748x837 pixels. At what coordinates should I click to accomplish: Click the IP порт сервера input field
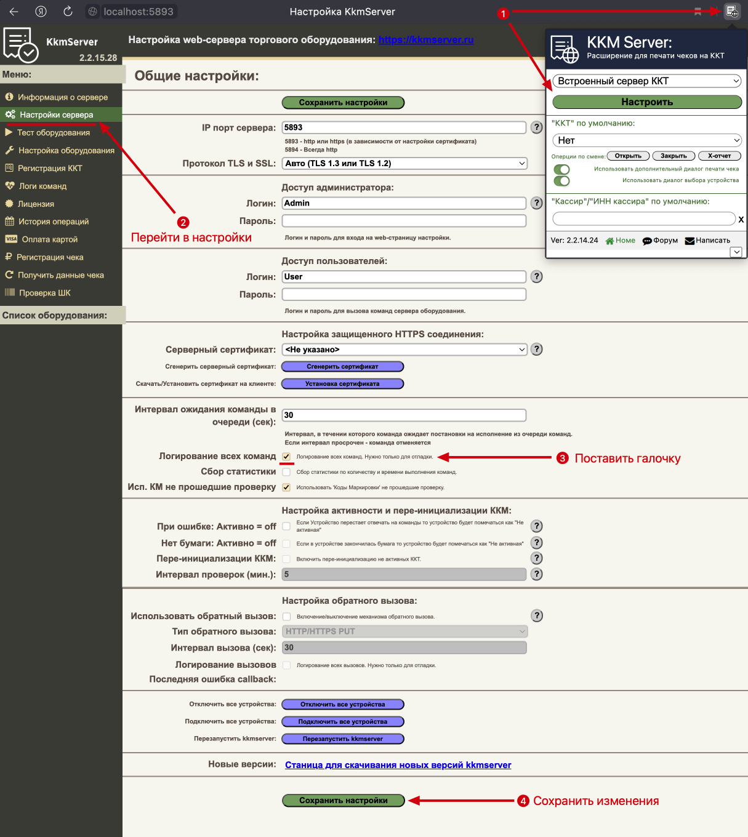pyautogui.click(x=404, y=127)
